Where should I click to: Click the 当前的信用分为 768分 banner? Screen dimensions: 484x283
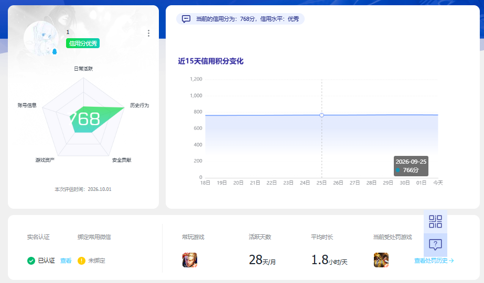pyautogui.click(x=241, y=19)
